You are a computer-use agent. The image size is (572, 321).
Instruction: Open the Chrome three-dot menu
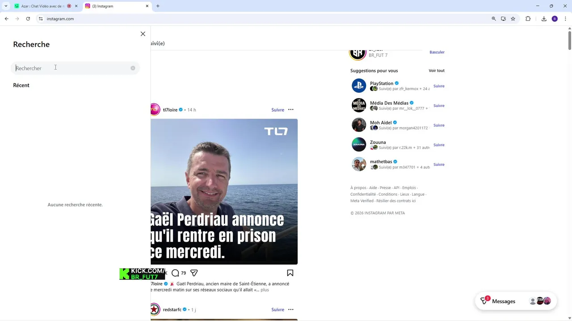click(565, 19)
